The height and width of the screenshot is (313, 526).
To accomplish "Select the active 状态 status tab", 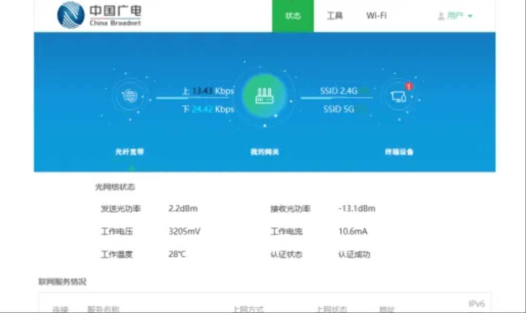I will pos(292,16).
